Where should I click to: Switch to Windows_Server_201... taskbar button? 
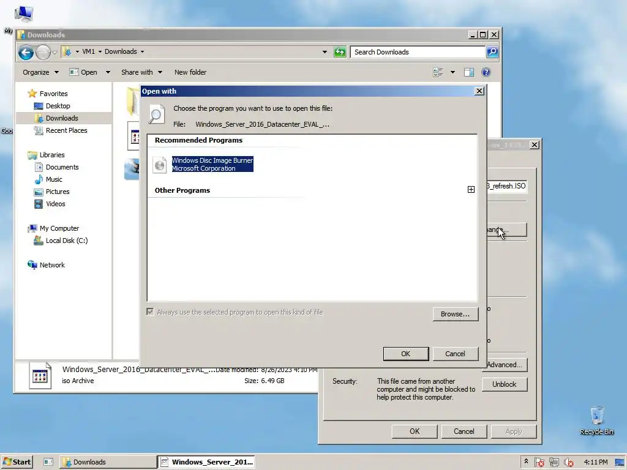click(206, 462)
